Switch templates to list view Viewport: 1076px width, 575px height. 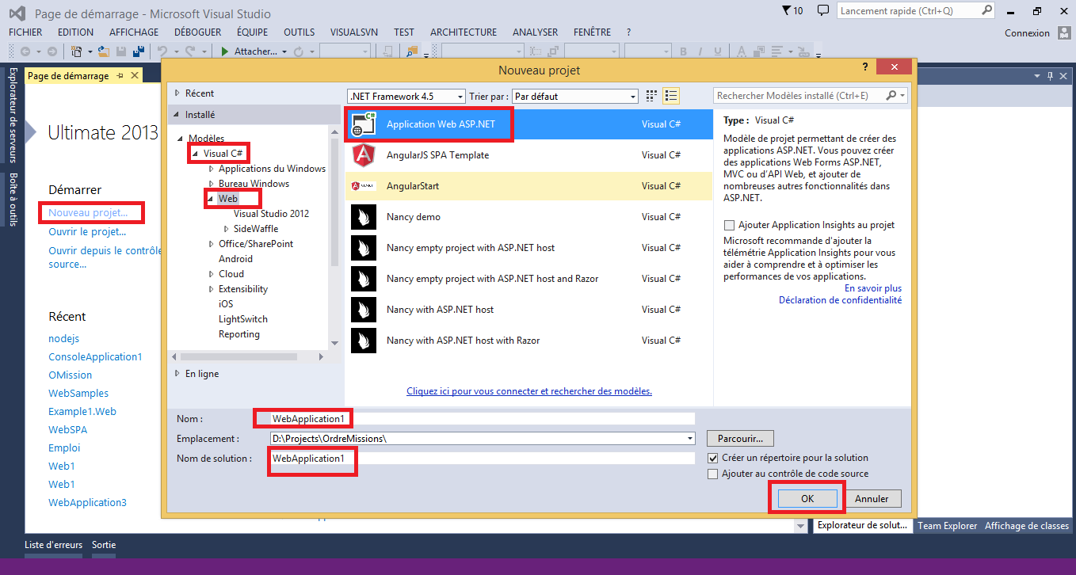click(671, 96)
